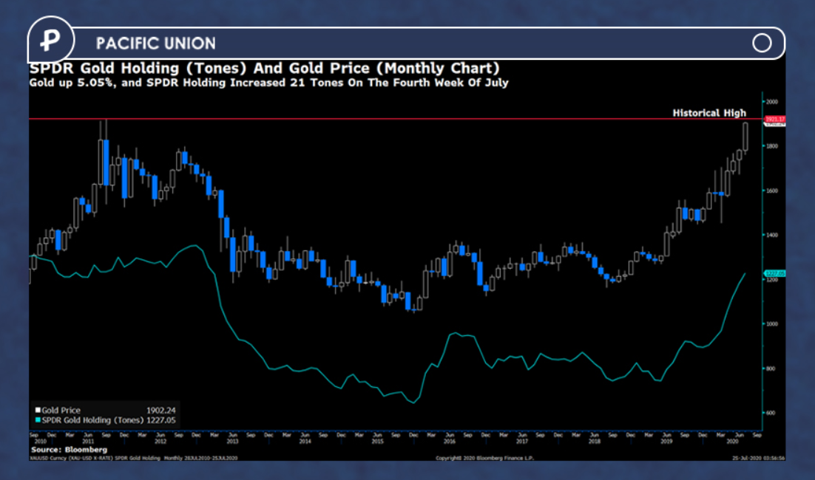815x480 pixels.
Task: Click the 1902.24 legend value
Action: (160, 411)
